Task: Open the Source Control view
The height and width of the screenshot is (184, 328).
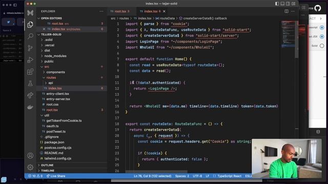Action: click(x=30, y=48)
